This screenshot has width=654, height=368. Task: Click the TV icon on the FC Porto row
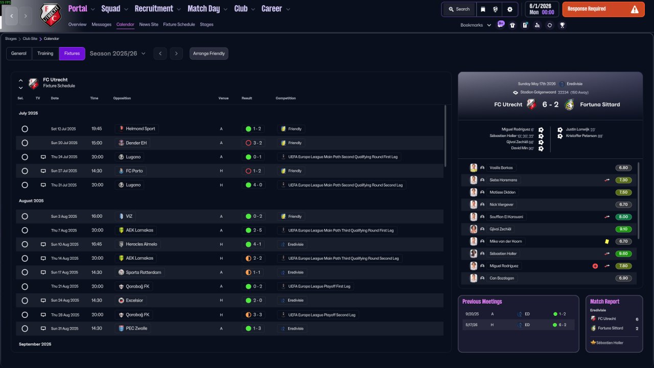tap(43, 171)
